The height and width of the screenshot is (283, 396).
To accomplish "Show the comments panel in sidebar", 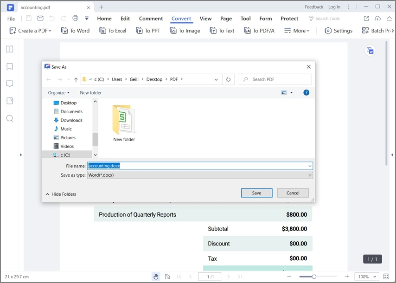I will point(10,84).
